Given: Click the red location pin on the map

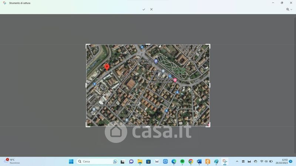Looking at the screenshot, I should tap(107, 67).
